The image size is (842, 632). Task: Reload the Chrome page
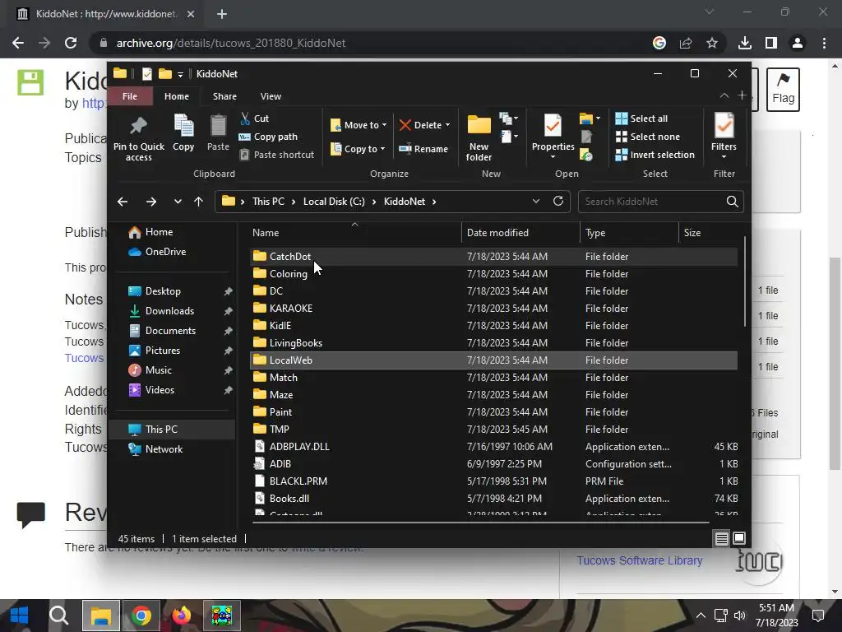71,43
